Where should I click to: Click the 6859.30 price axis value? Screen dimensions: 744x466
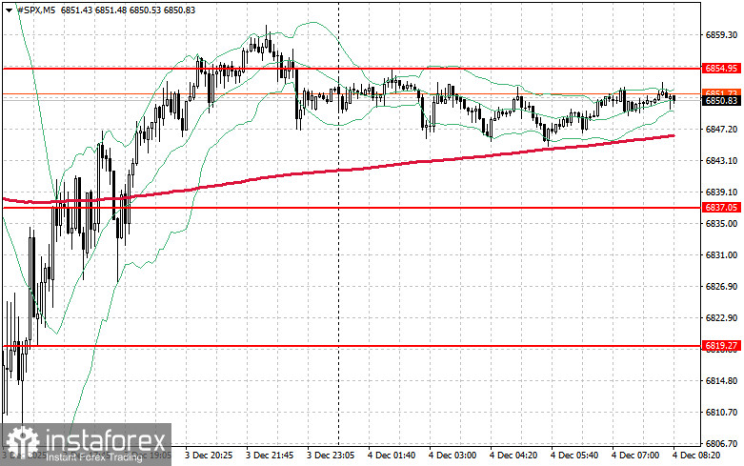pos(721,35)
